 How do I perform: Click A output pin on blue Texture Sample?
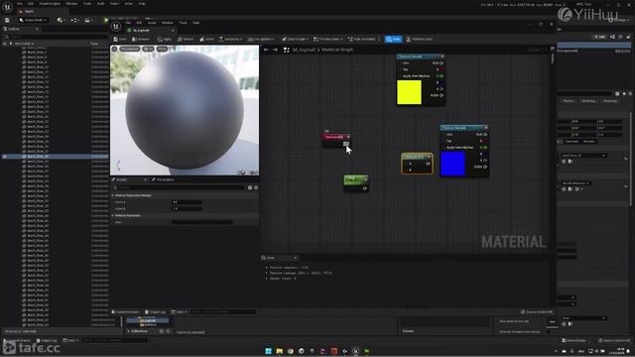(485, 161)
